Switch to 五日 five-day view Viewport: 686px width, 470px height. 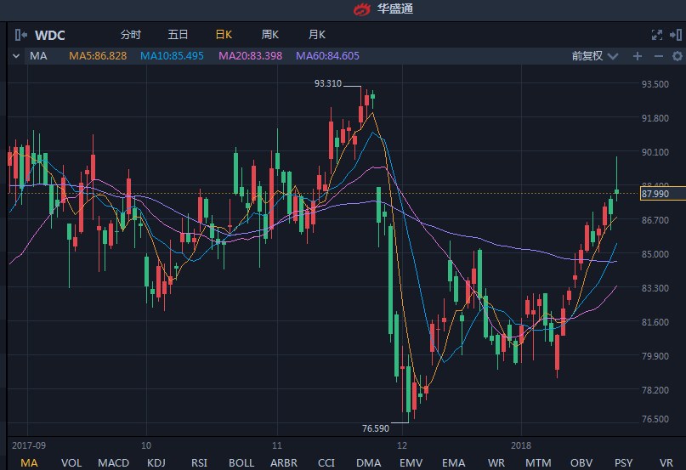178,35
